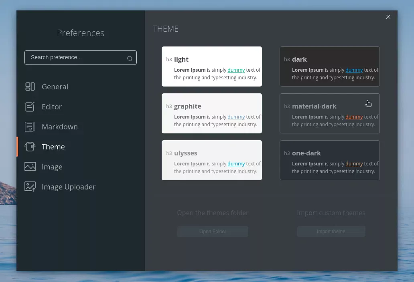Select the light theme card

tap(212, 66)
